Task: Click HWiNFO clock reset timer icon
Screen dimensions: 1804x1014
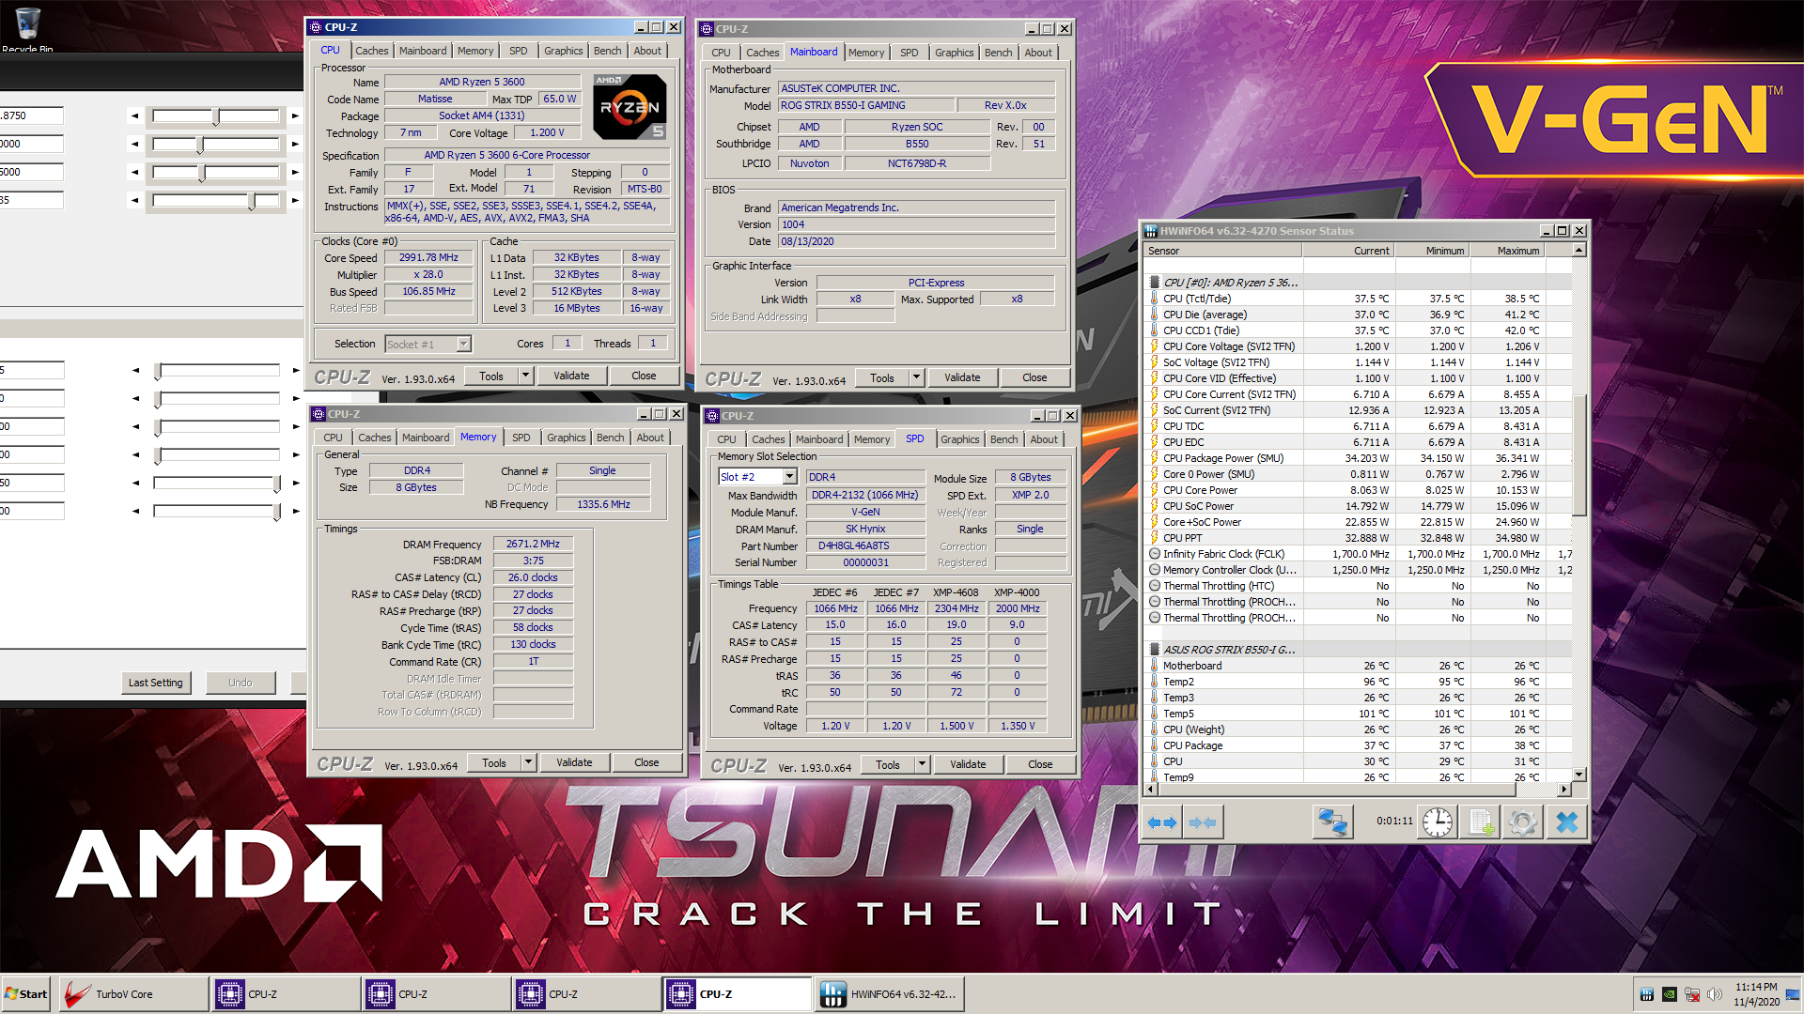Action: (x=1437, y=822)
